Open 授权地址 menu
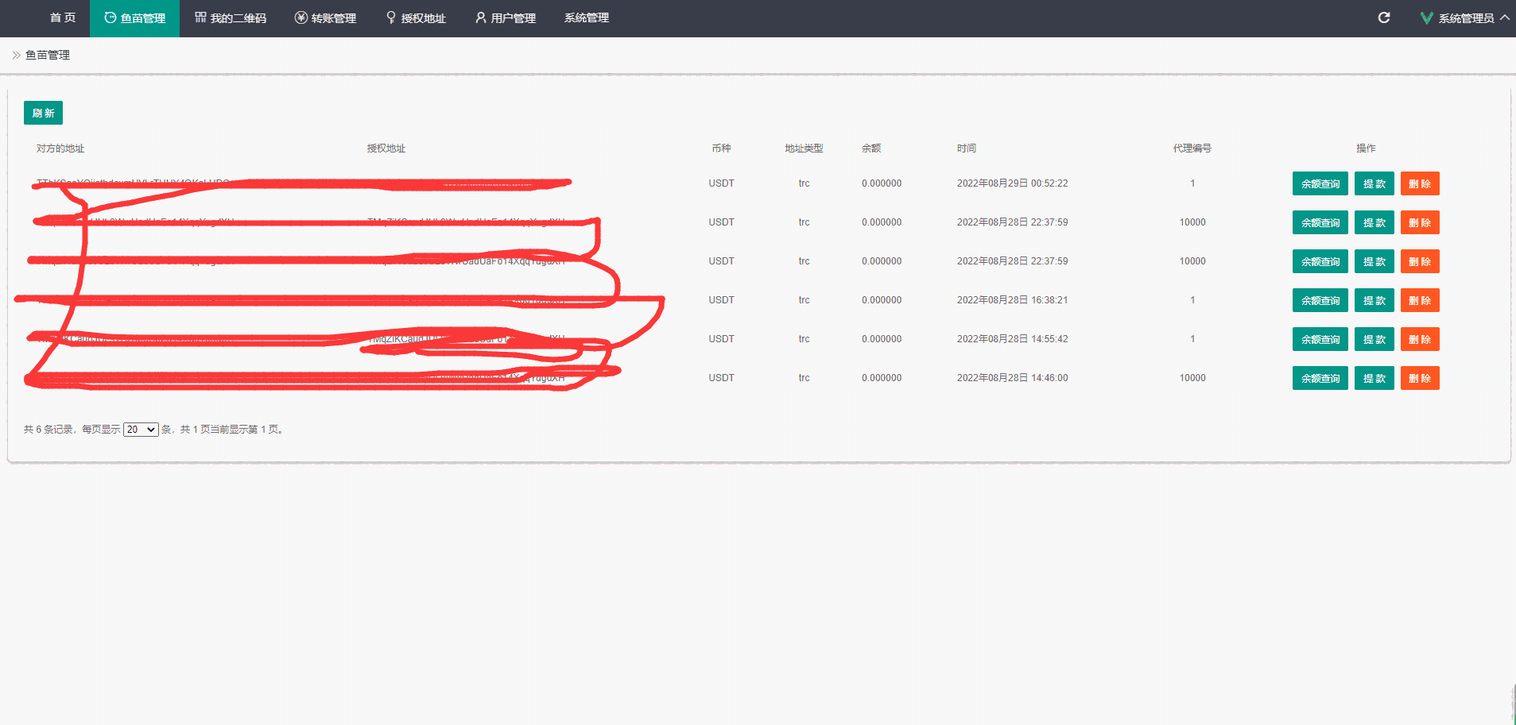 pyautogui.click(x=416, y=18)
